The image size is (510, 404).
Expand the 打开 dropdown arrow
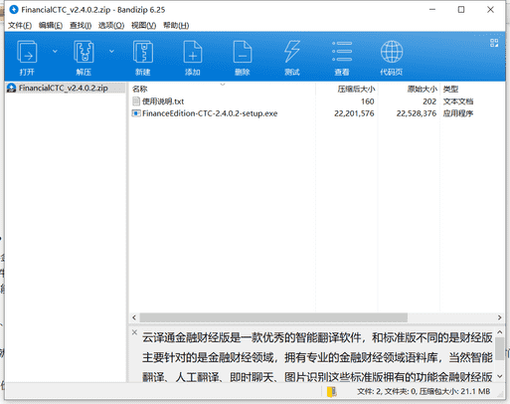pyautogui.click(x=55, y=51)
